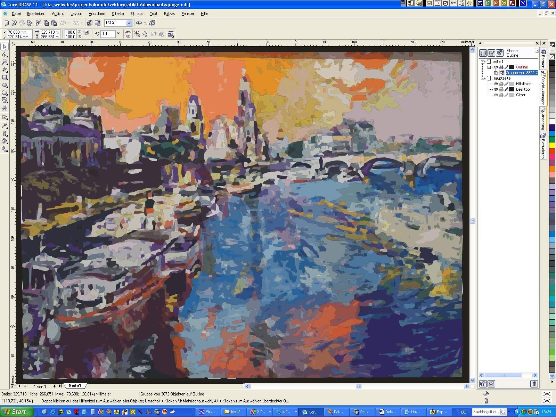Click the no-color X swatch in palette
The image size is (556, 417).
pos(552,56)
